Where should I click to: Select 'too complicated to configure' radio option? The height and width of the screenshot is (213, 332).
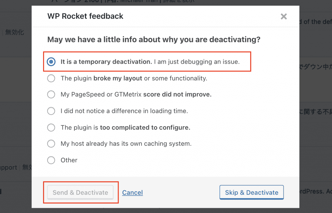(51, 128)
